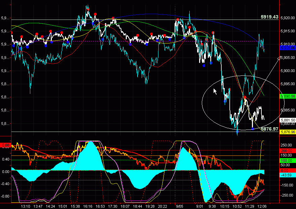Image resolution: width=296 pixels, height=209 pixels.
Task: Click the 18:07 time axis label
Action: 125,206
